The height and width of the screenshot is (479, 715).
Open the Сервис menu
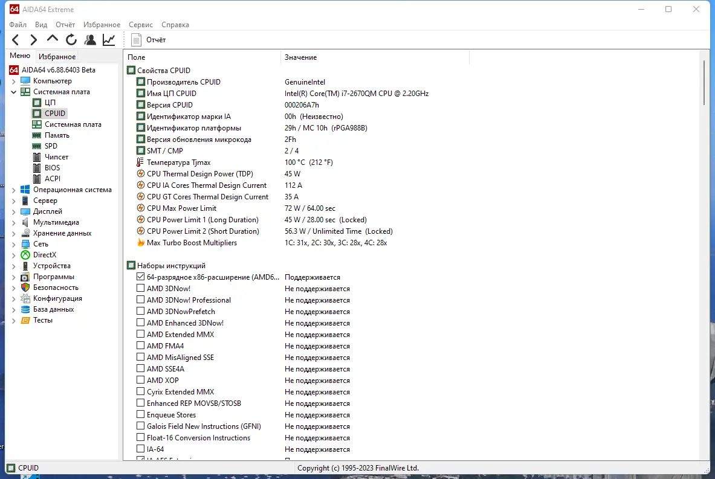coord(140,25)
